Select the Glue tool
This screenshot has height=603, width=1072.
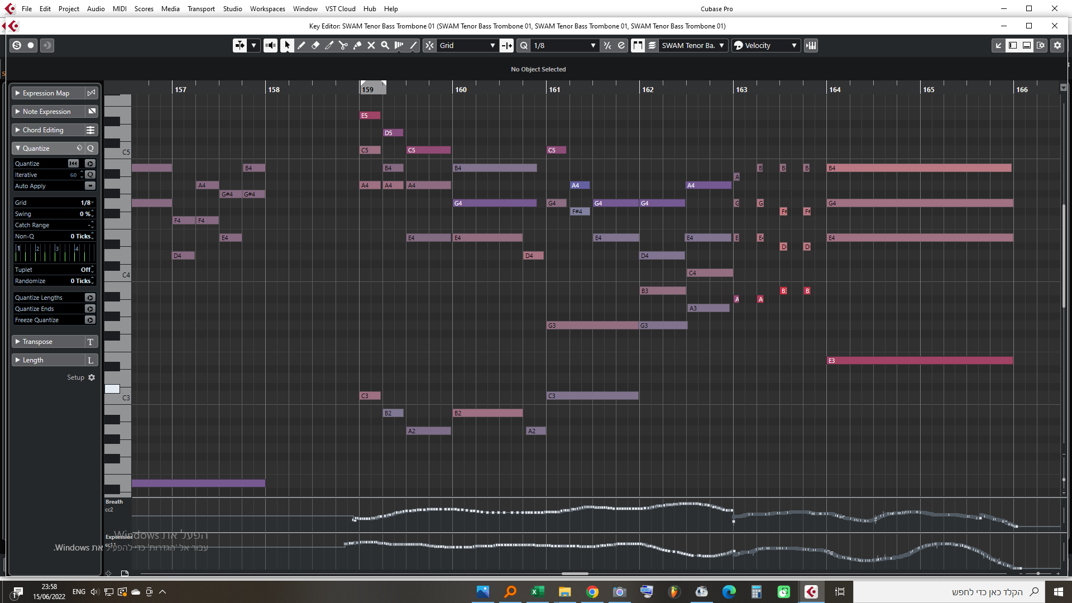pyautogui.click(x=357, y=45)
